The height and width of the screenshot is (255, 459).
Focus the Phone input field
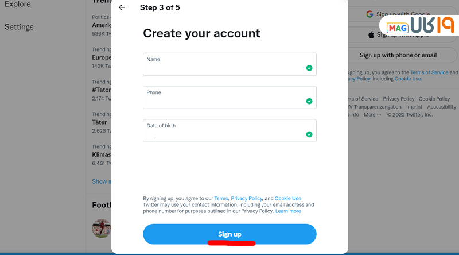coord(229,97)
